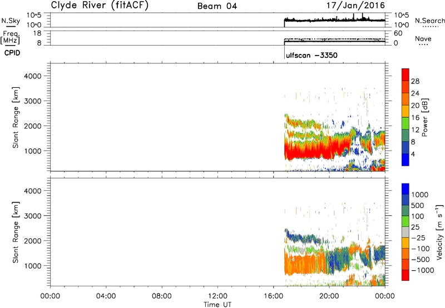Click the '-25' velocity colorbar tick
Image resolution: width=445 pixels, height=308 pixels.
click(x=418, y=238)
